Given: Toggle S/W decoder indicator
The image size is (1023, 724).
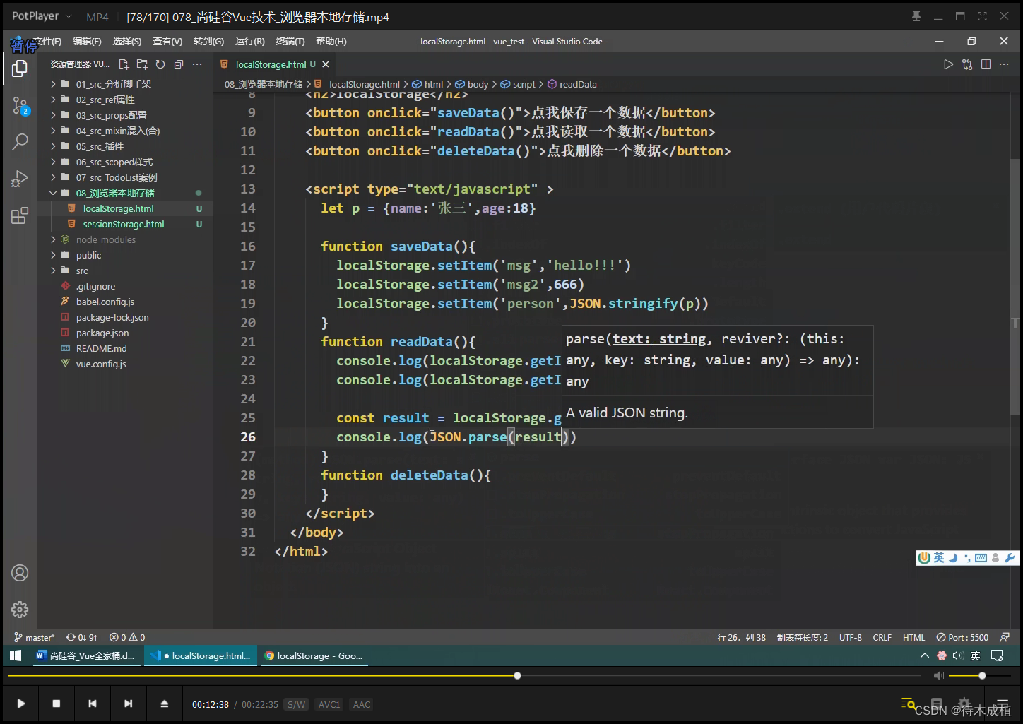Looking at the screenshot, I should [x=297, y=704].
